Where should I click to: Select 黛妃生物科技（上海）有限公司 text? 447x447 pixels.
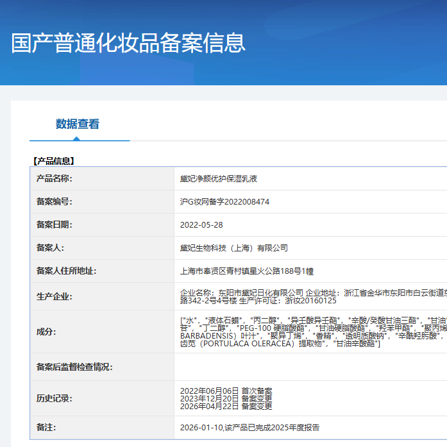pyautogui.click(x=234, y=248)
